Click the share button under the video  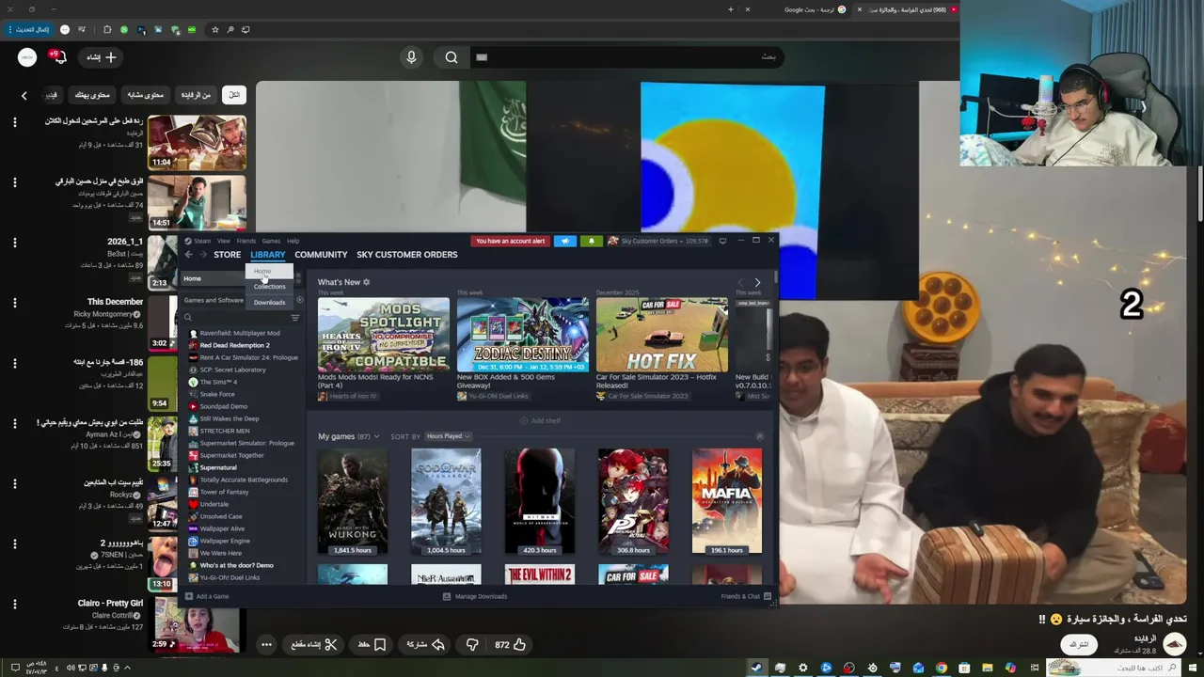pyautogui.click(x=425, y=644)
